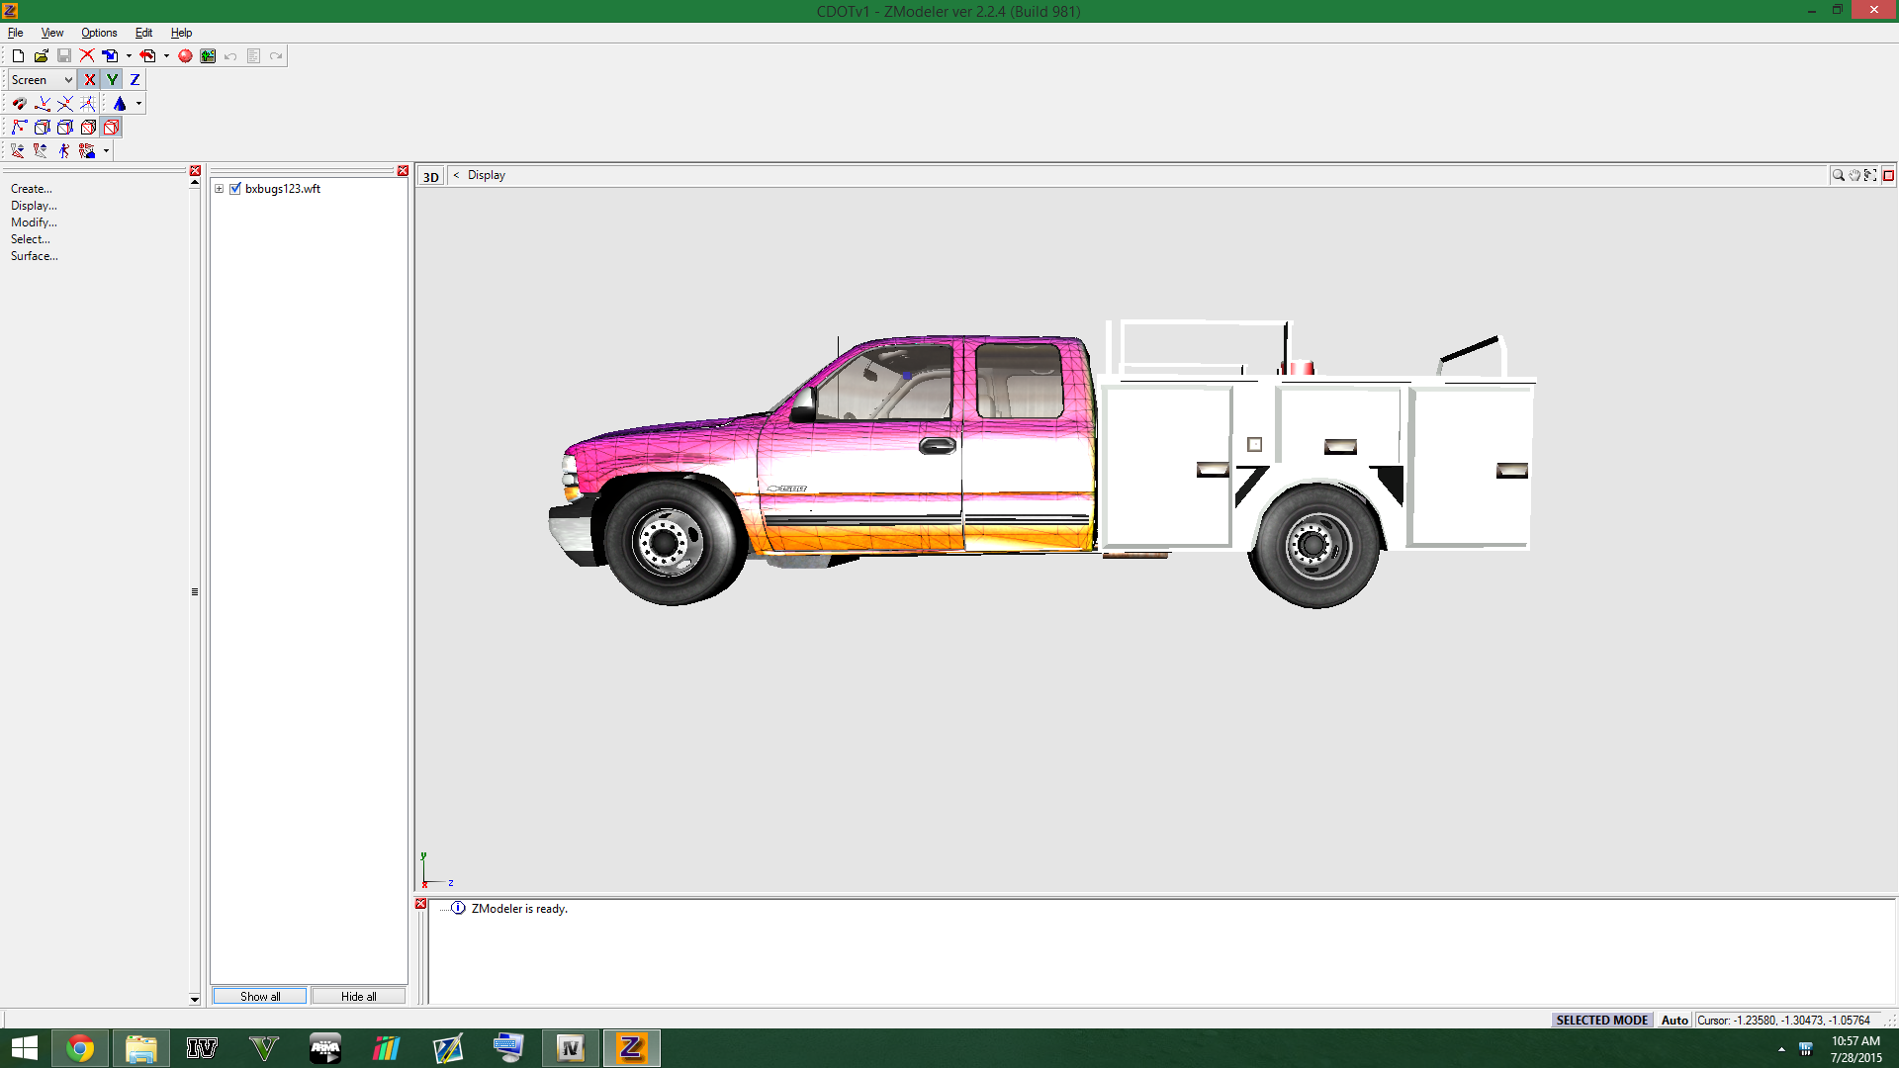The height and width of the screenshot is (1068, 1899).
Task: Toggle the Z axis lock button
Action: [136, 80]
